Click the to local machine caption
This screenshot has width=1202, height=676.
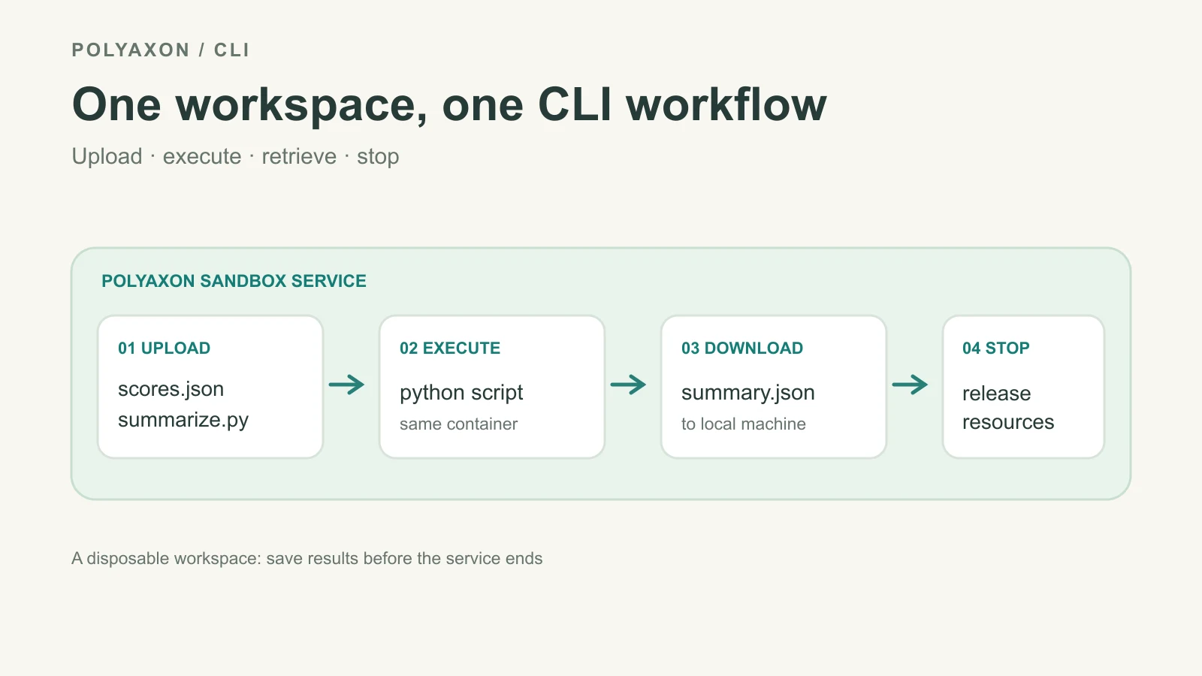coord(743,424)
